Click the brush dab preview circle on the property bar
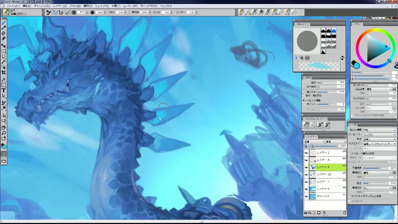The height and width of the screenshot is (224, 398). pos(74,12)
